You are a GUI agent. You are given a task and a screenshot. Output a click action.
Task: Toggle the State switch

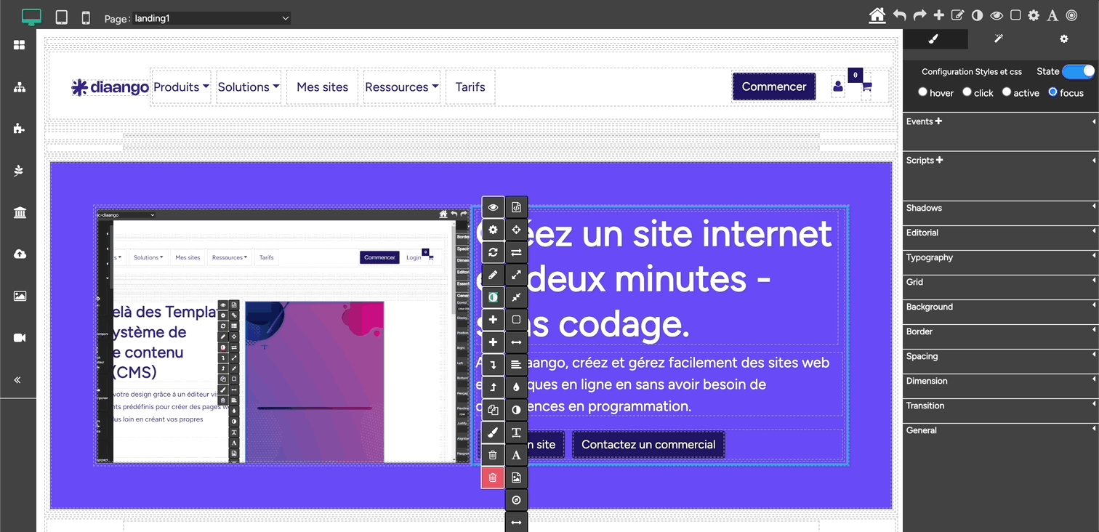click(1079, 71)
